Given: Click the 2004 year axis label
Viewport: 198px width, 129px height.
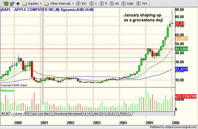Looking at the screenshot, I should click(x=123, y=123).
